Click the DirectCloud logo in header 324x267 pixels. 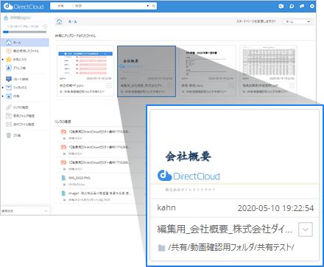24,7
